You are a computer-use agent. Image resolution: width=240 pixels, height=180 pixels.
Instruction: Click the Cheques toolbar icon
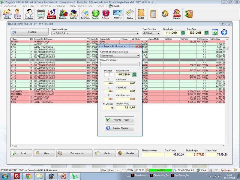118,14
